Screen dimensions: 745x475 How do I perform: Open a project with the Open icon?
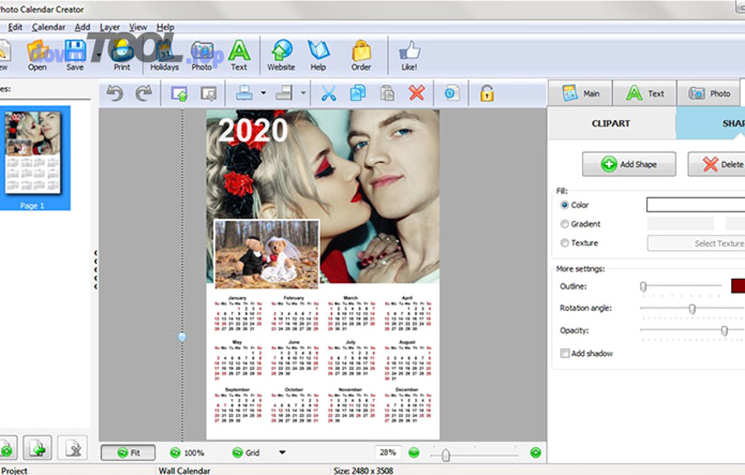click(37, 55)
